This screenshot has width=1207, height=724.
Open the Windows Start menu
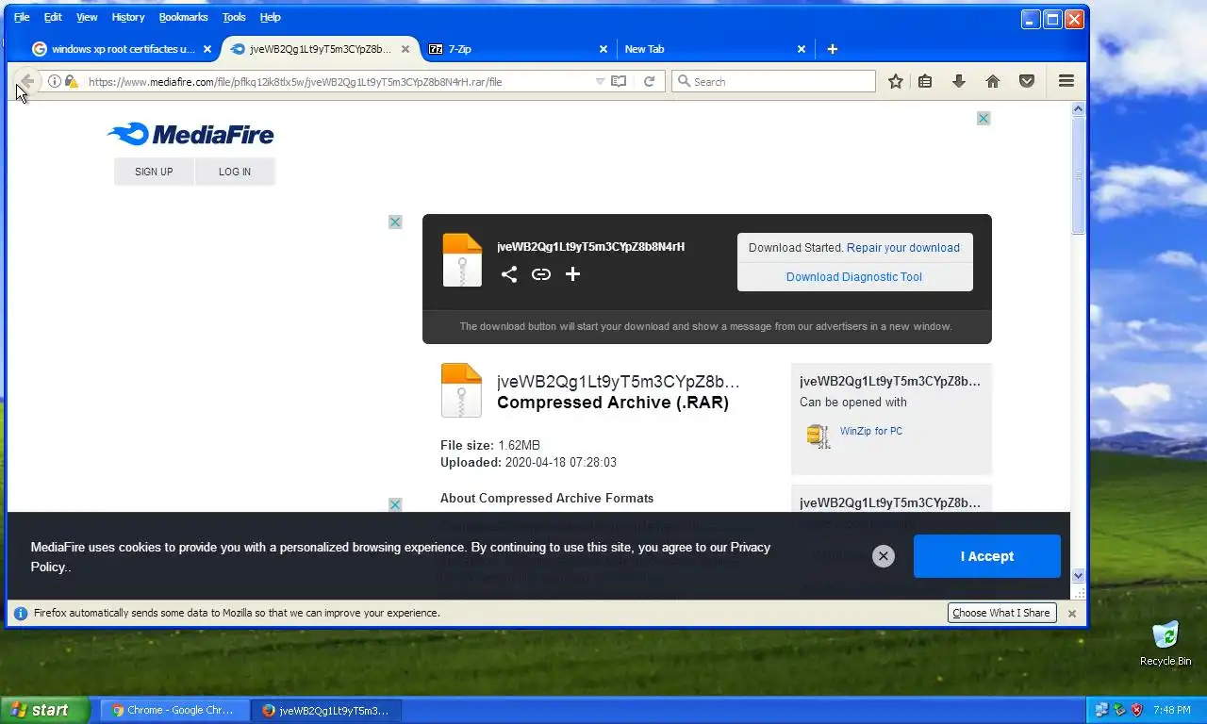click(45, 710)
